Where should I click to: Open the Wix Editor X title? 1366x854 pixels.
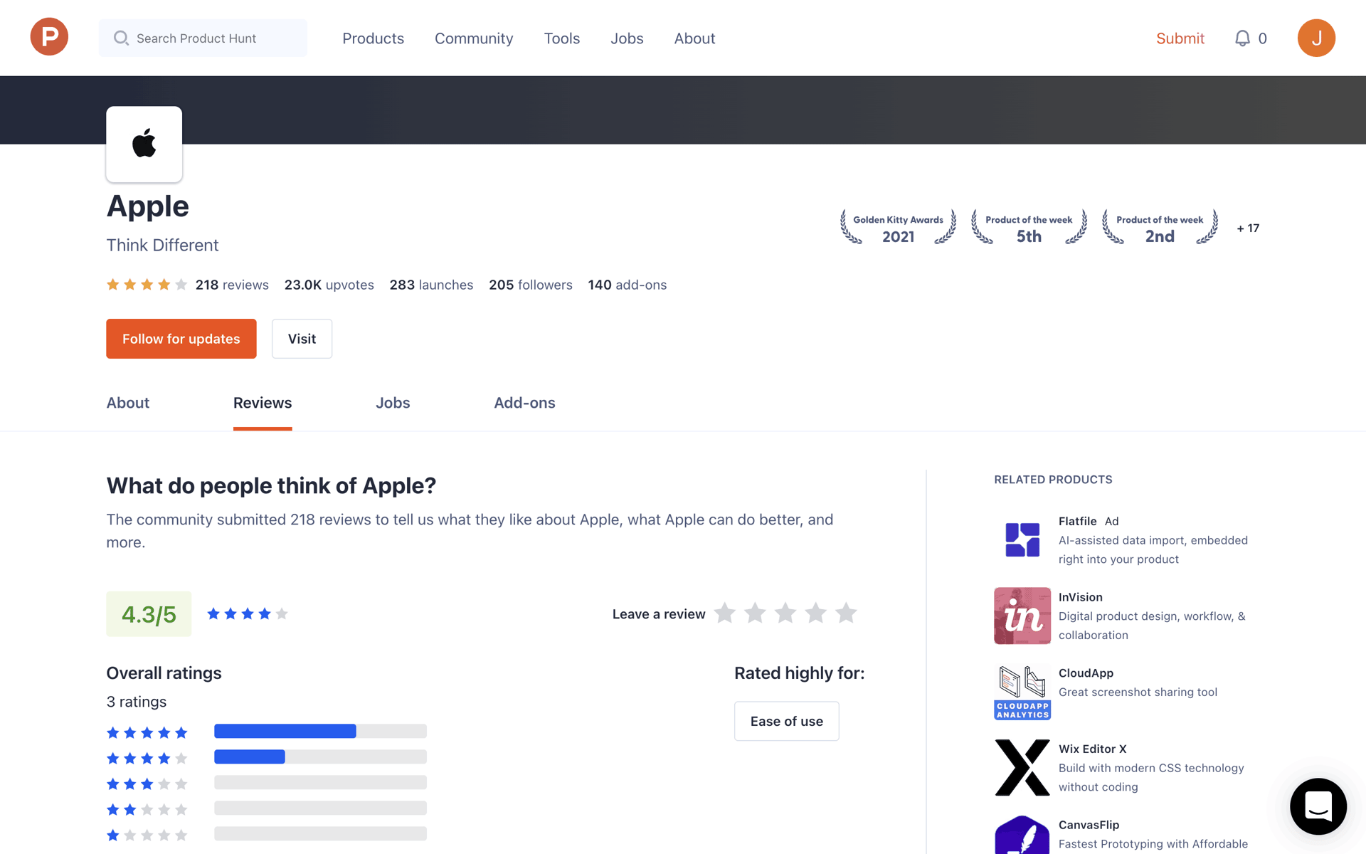1092,749
